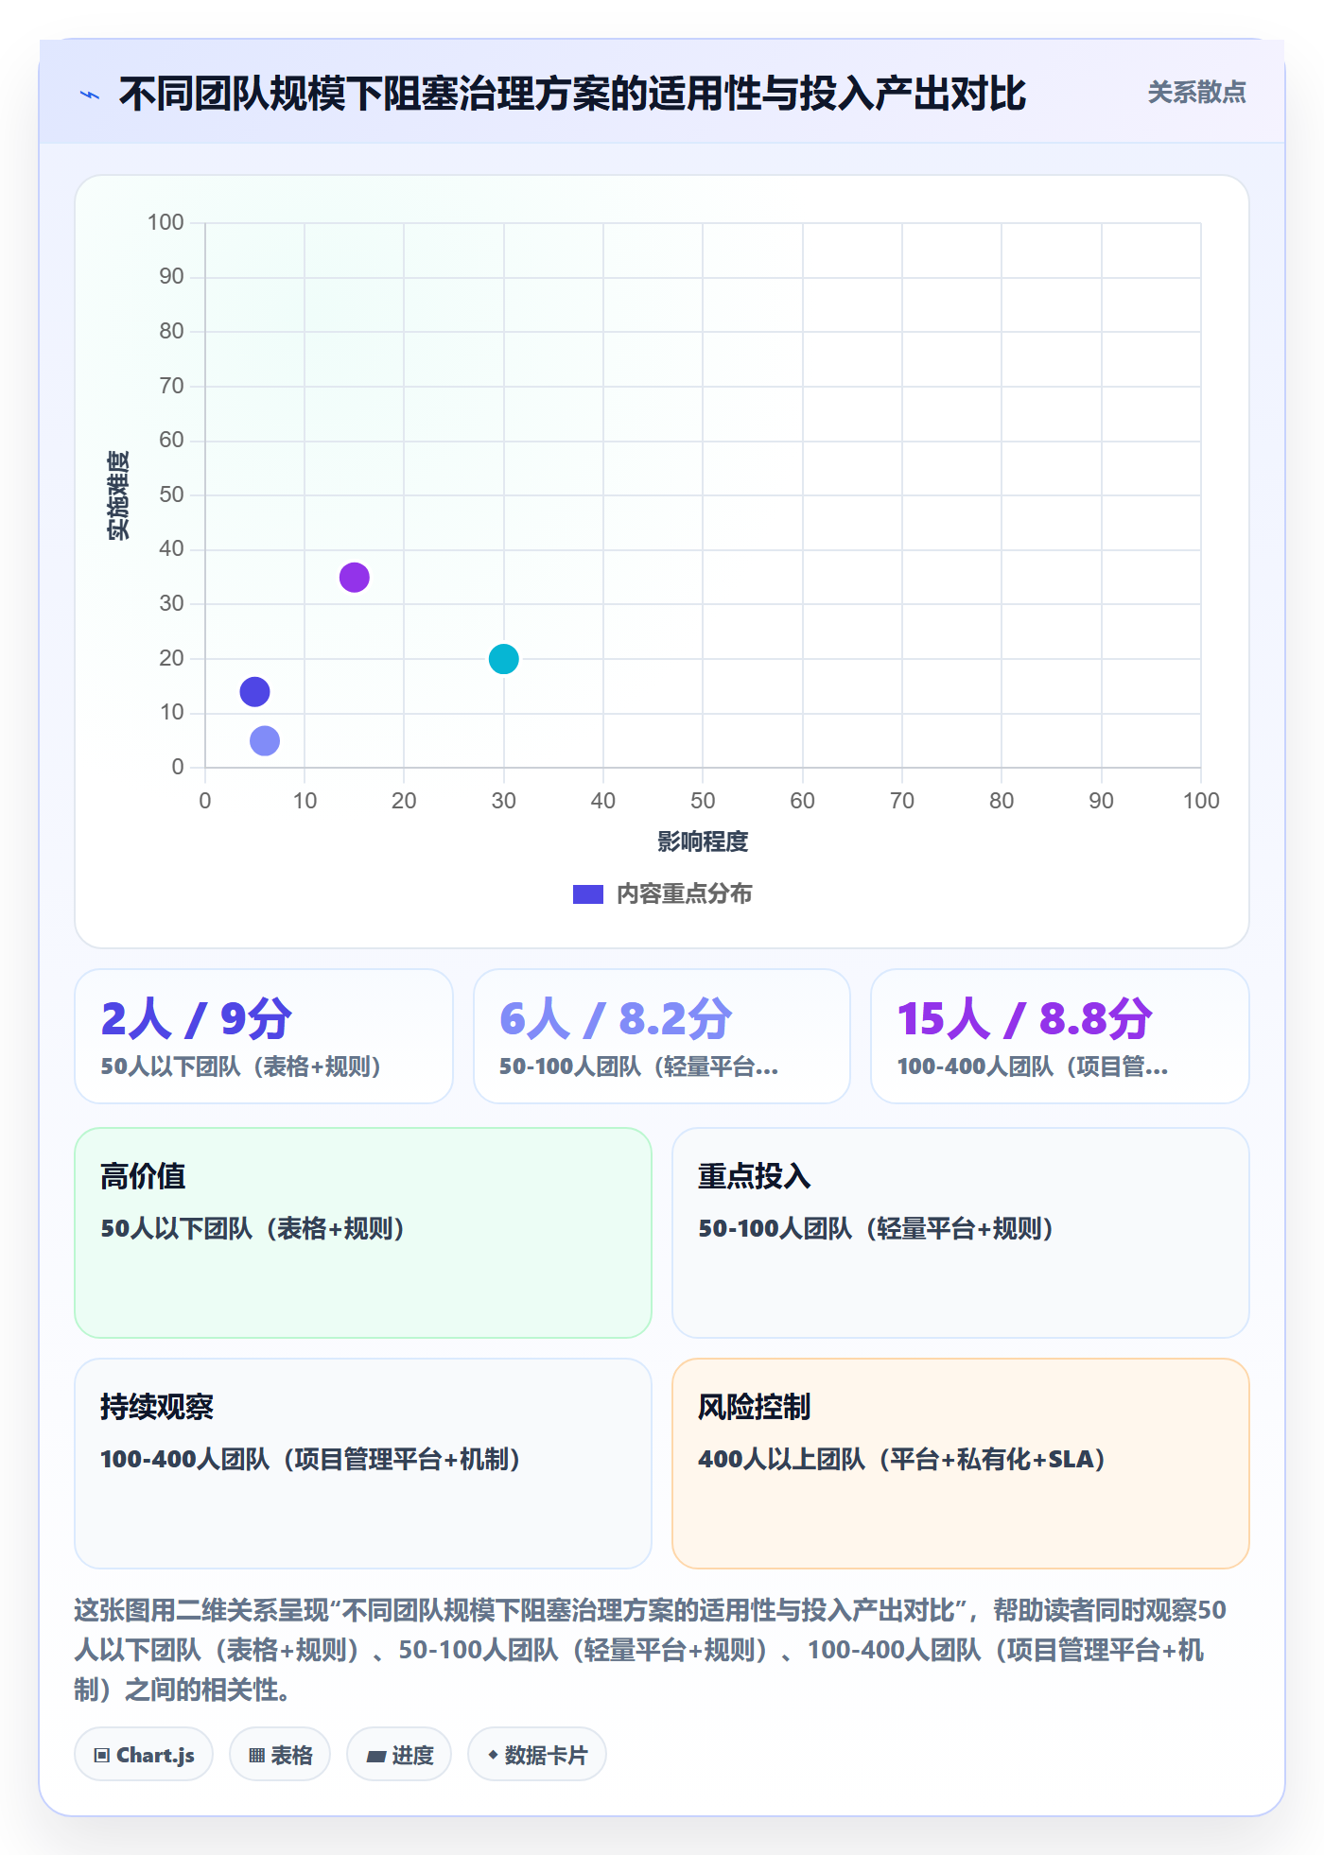Toggle the 内容重点分布 legend color swatch
The height and width of the screenshot is (1855, 1324).
[x=588, y=894]
